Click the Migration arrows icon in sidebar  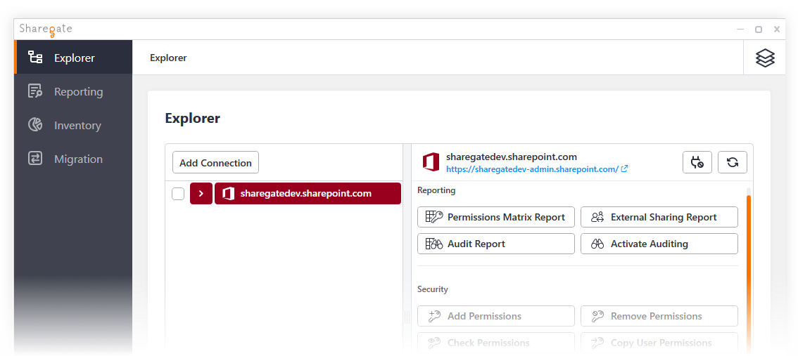(x=35, y=159)
